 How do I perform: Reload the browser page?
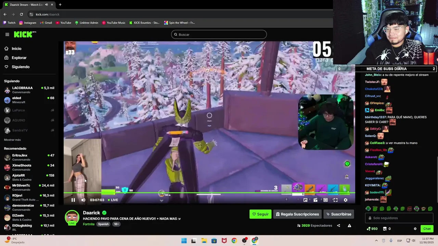click(x=21, y=14)
